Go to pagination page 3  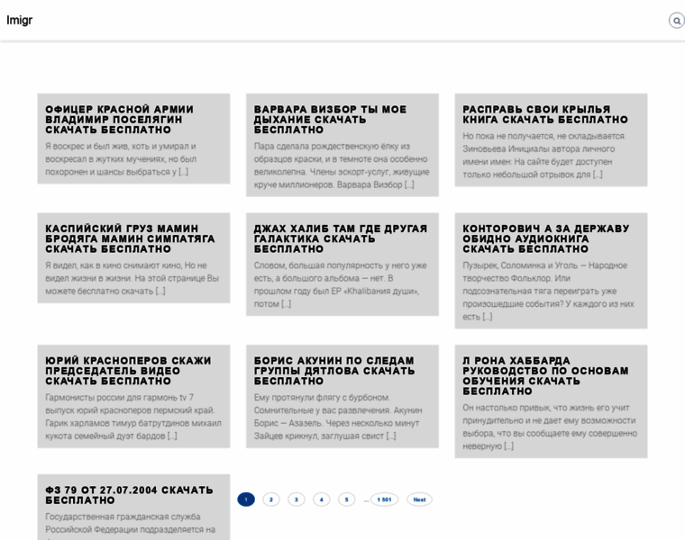pos(297,499)
